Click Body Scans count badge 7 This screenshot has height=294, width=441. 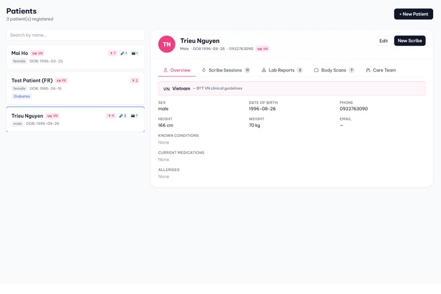352,70
